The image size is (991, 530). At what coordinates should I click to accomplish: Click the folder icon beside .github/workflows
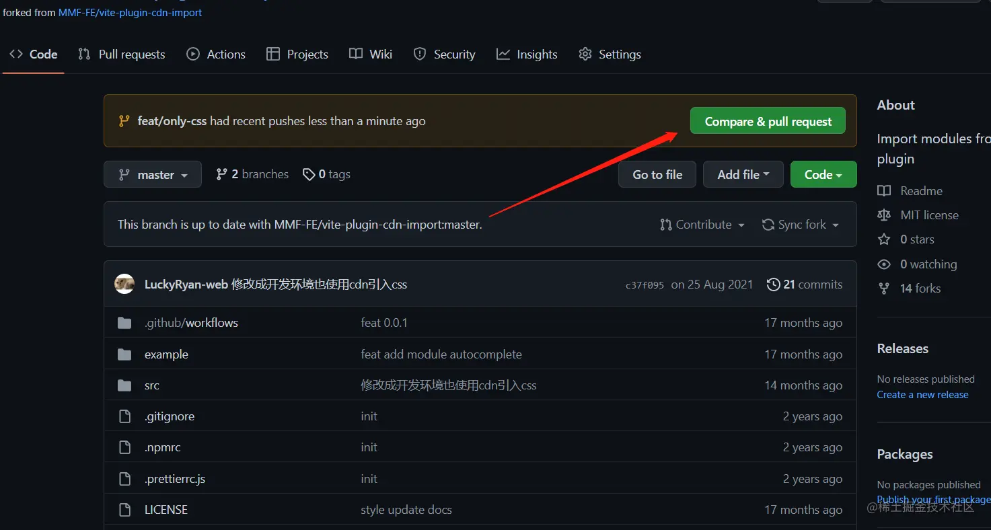(124, 323)
